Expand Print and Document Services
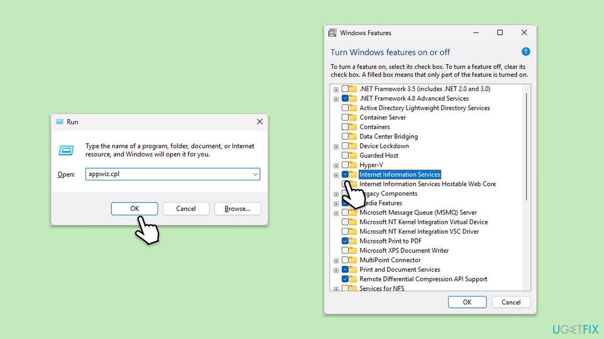The image size is (604, 339). [x=336, y=270]
